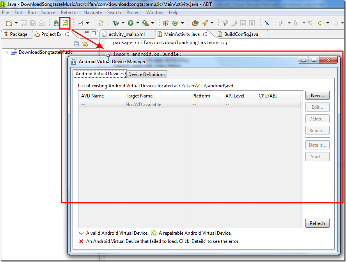Click the Open Type icon
The width and height of the screenshot is (346, 262).
pos(195,23)
